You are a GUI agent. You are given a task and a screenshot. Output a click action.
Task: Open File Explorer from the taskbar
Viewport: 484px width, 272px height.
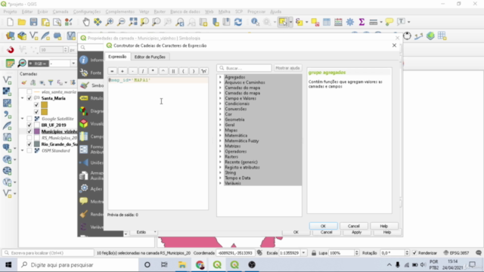[182, 264]
